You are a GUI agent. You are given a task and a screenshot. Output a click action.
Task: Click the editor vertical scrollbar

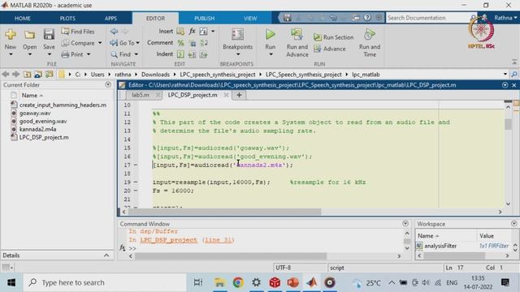coord(508,124)
